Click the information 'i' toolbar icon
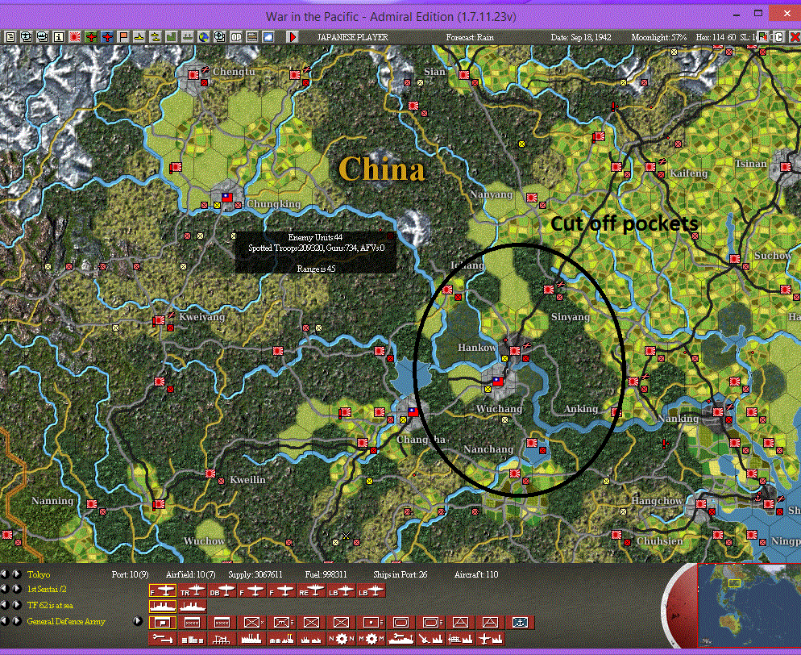This screenshot has width=801, height=655. pos(59,37)
